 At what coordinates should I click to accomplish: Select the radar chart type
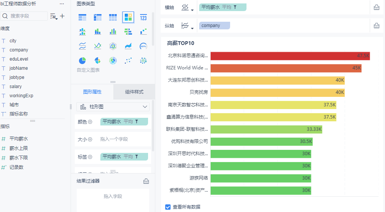[113, 46]
